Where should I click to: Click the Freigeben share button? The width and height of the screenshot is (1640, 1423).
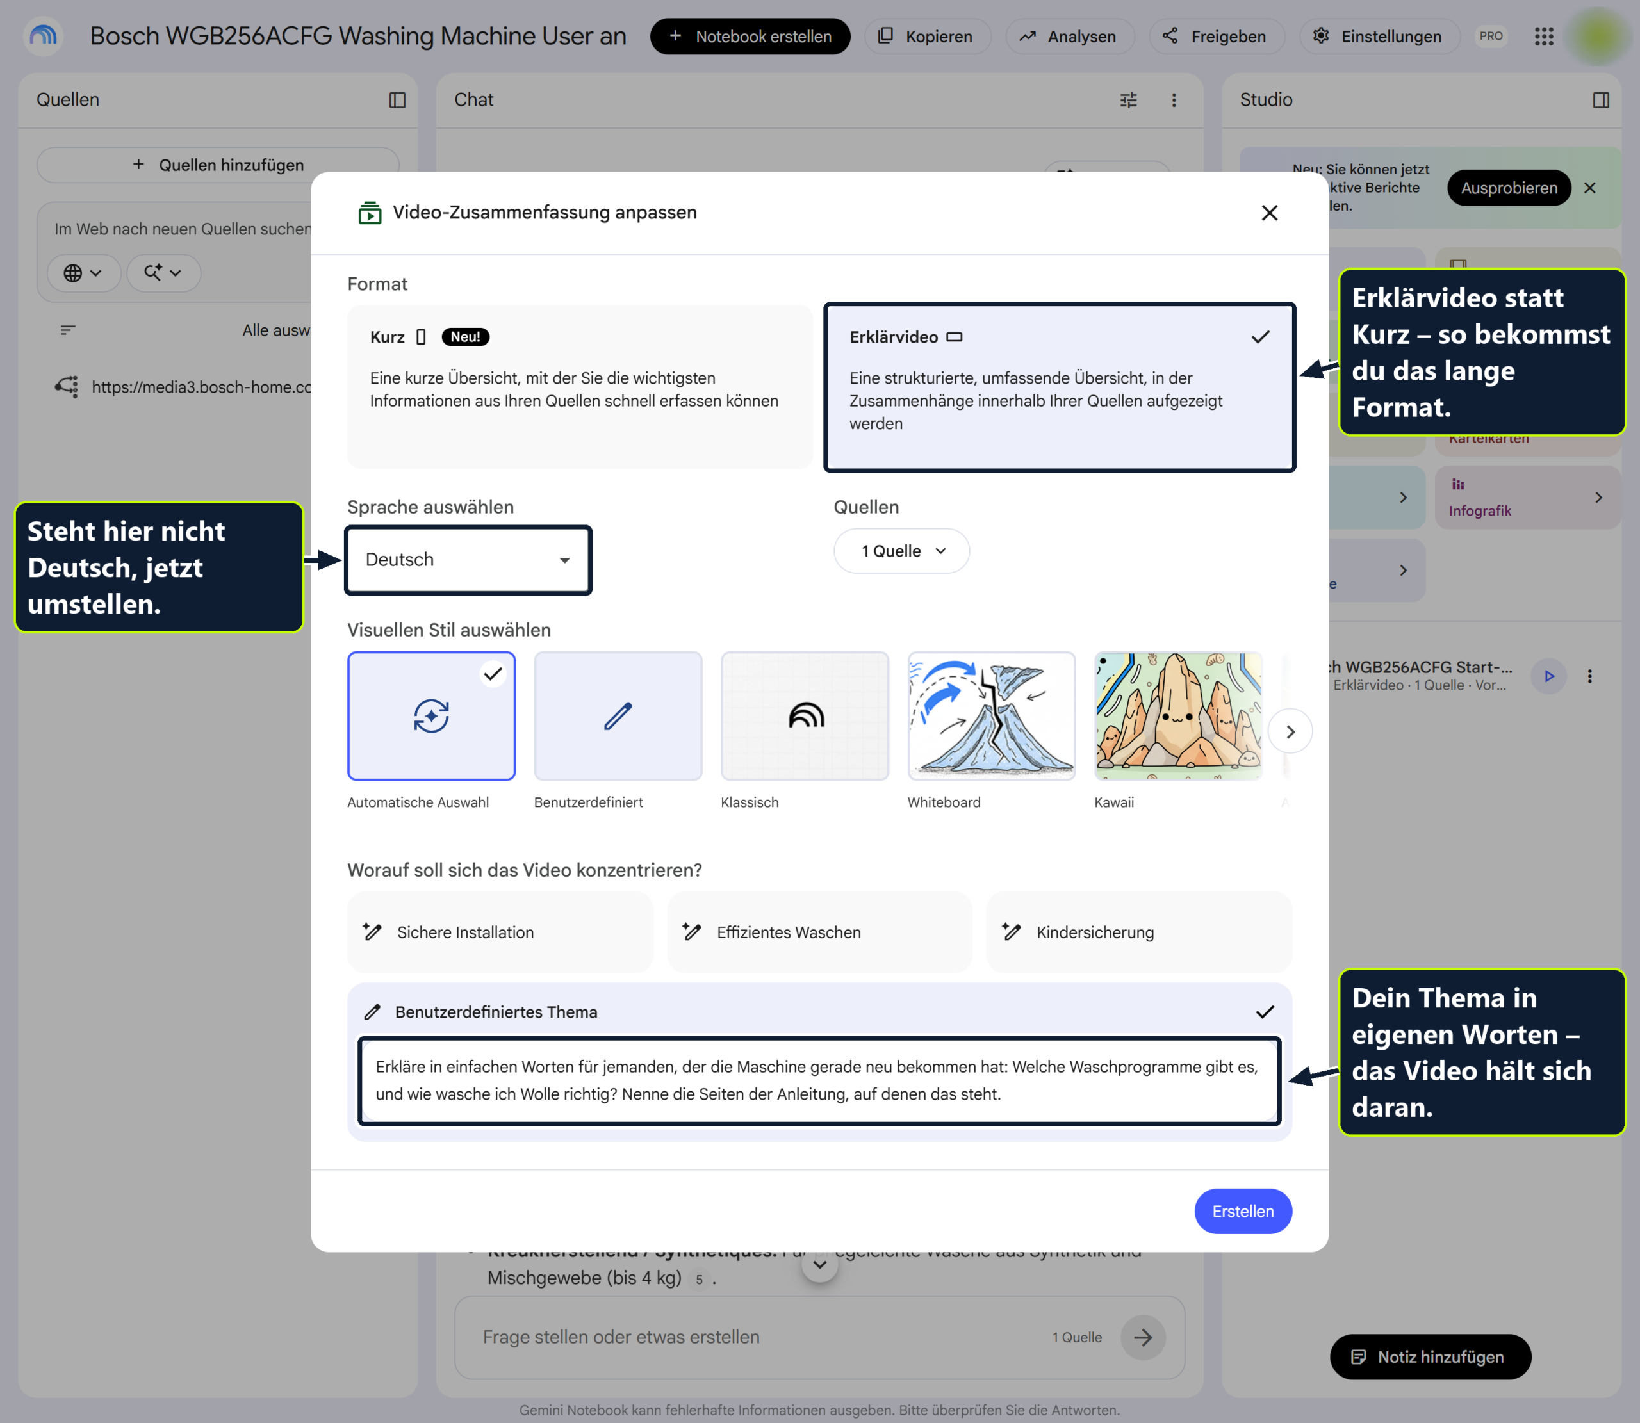click(1215, 37)
